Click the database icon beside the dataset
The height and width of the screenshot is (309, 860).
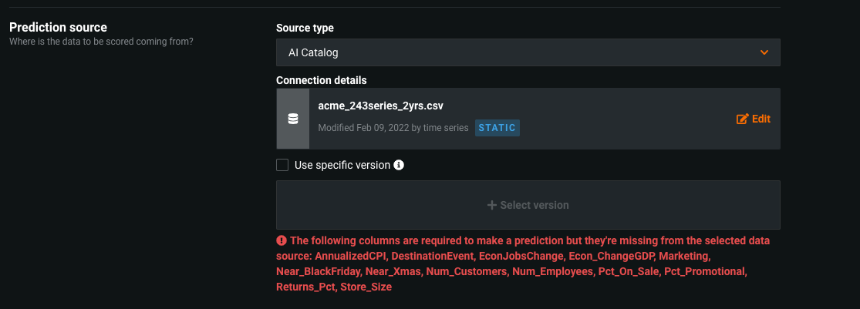click(293, 119)
